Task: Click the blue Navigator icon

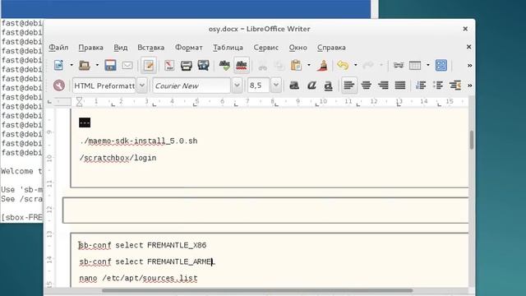Action: click(441, 65)
